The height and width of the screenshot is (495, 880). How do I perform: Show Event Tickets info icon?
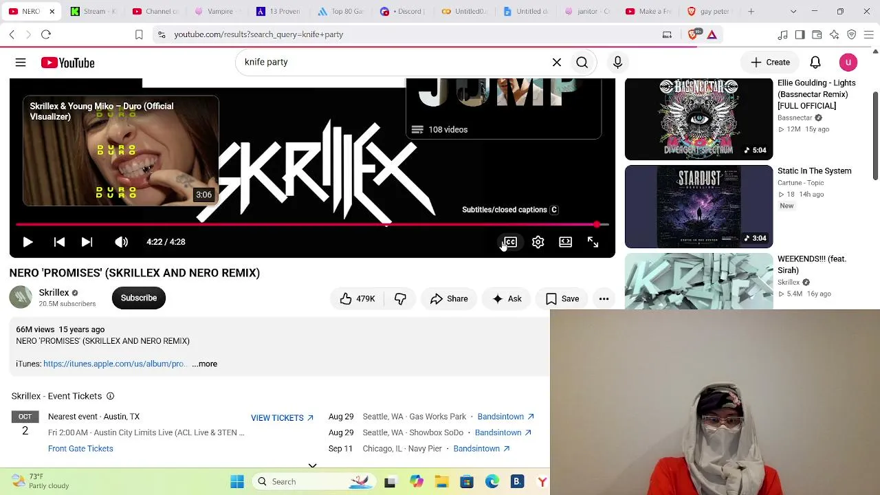click(x=110, y=396)
